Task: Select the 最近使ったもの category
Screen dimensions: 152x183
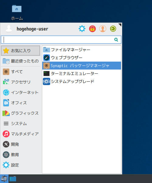Action: (21, 61)
